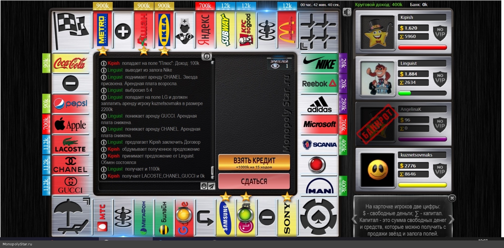Click the 280k rent tag beside adidas
504x248 pixels.
tap(343, 104)
